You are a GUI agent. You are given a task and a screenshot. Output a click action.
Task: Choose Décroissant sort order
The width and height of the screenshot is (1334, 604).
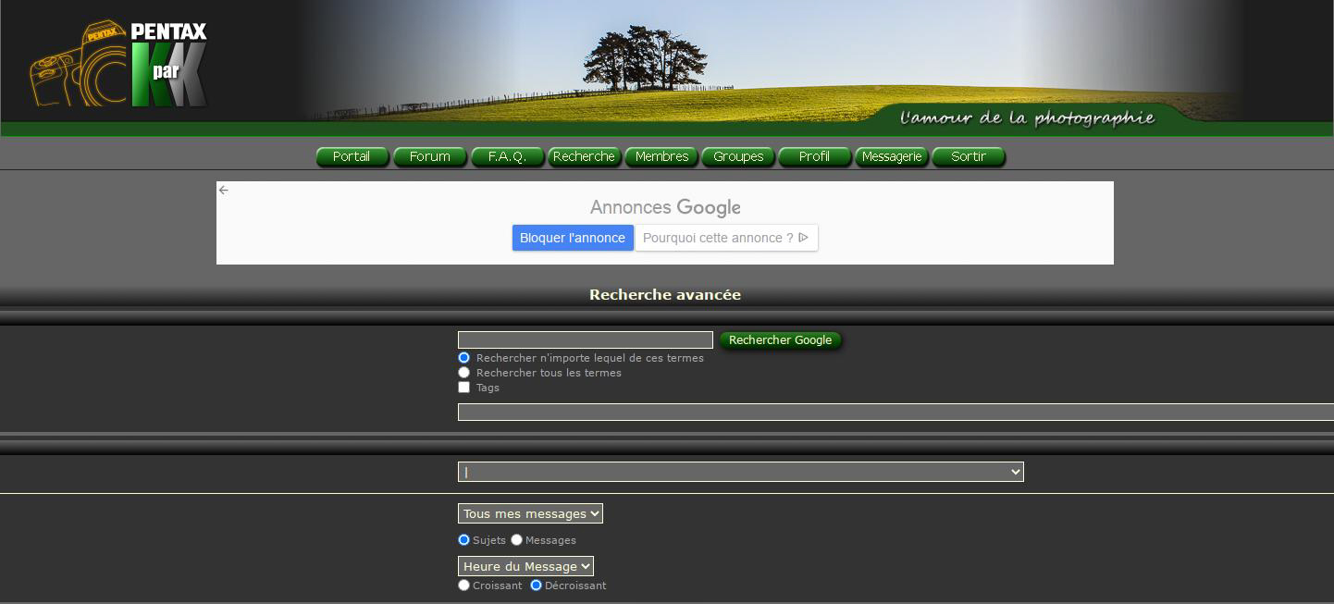pyautogui.click(x=537, y=586)
